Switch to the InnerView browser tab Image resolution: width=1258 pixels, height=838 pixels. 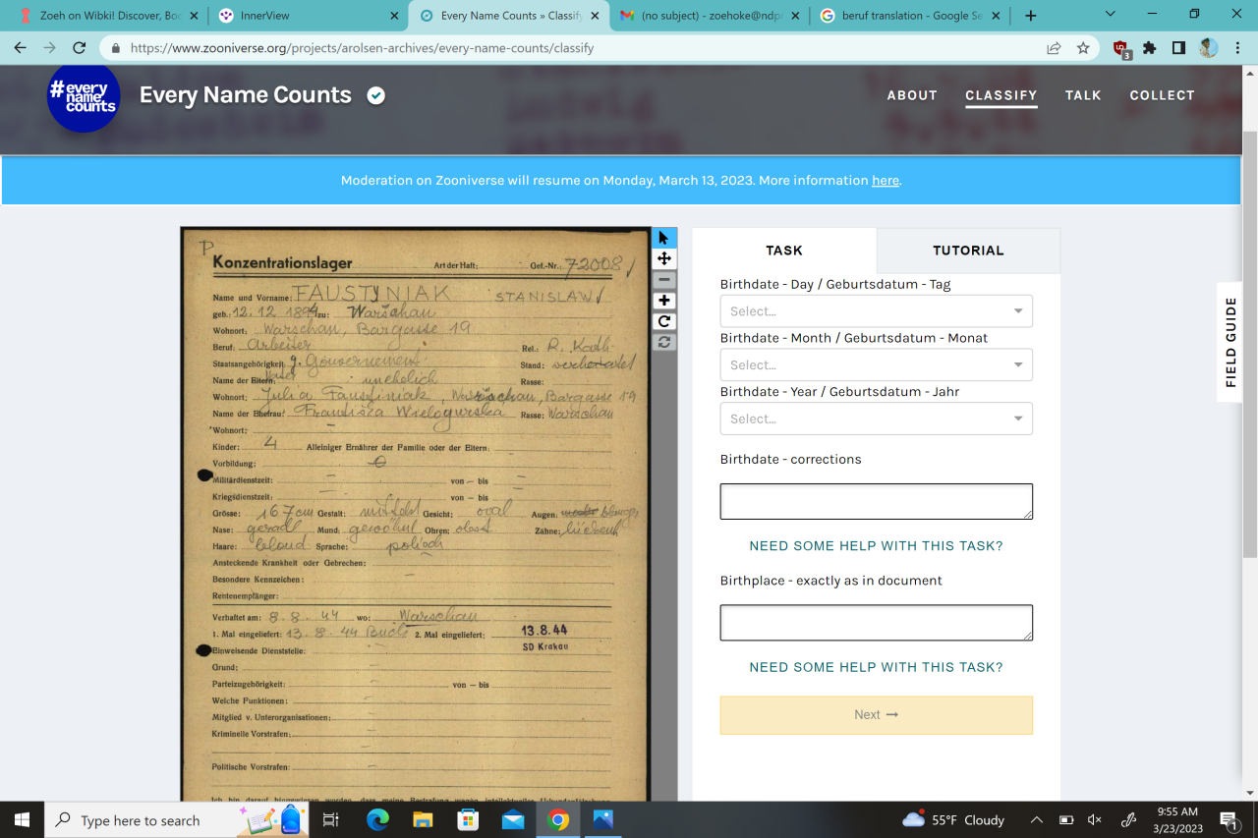(x=310, y=16)
